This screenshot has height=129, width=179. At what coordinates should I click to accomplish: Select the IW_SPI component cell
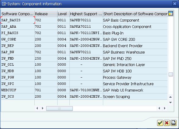(18, 84)
